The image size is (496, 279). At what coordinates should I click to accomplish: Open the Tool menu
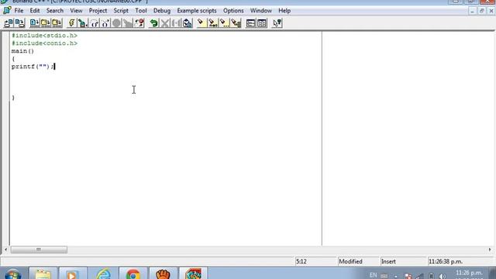[141, 10]
